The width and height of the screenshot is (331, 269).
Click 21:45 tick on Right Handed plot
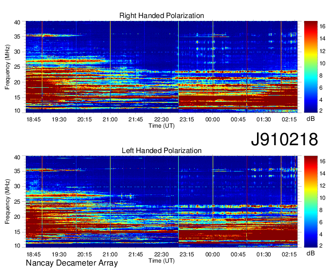click(135, 119)
